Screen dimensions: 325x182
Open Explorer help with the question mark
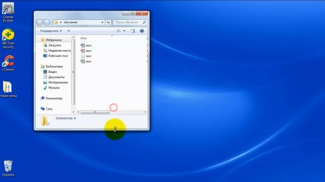click(142, 31)
